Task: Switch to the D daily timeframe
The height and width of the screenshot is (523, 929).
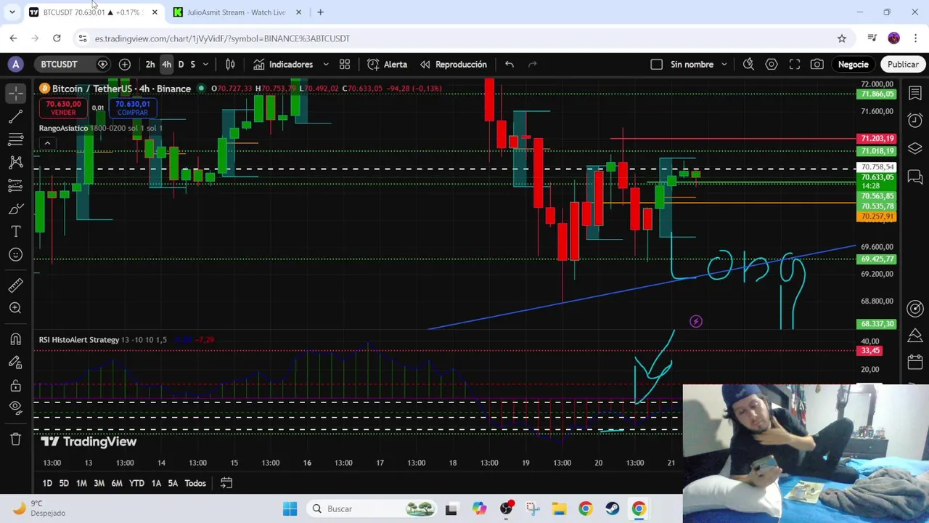Action: 181,65
